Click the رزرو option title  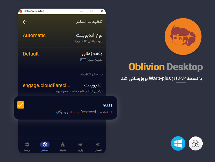click(x=108, y=105)
